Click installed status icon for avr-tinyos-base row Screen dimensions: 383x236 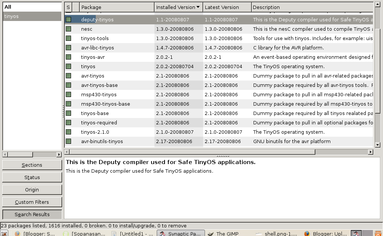tap(68, 85)
